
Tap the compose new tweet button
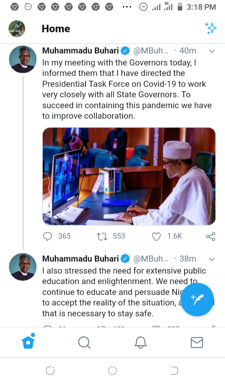[x=197, y=299]
